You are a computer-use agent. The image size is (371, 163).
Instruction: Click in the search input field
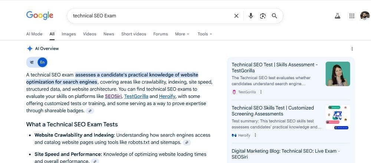tap(151, 16)
